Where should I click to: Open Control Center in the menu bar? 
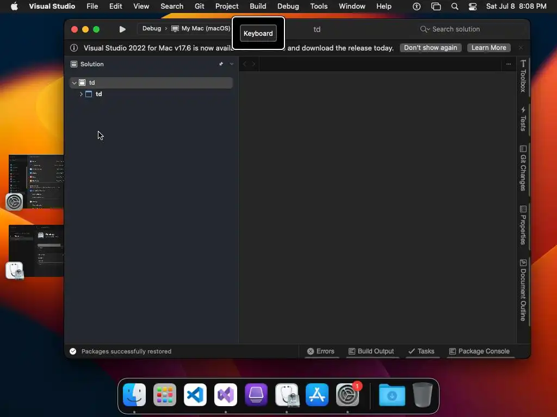pos(473,7)
